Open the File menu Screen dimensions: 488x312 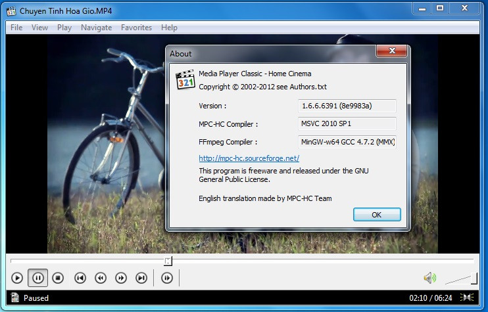tap(16, 28)
